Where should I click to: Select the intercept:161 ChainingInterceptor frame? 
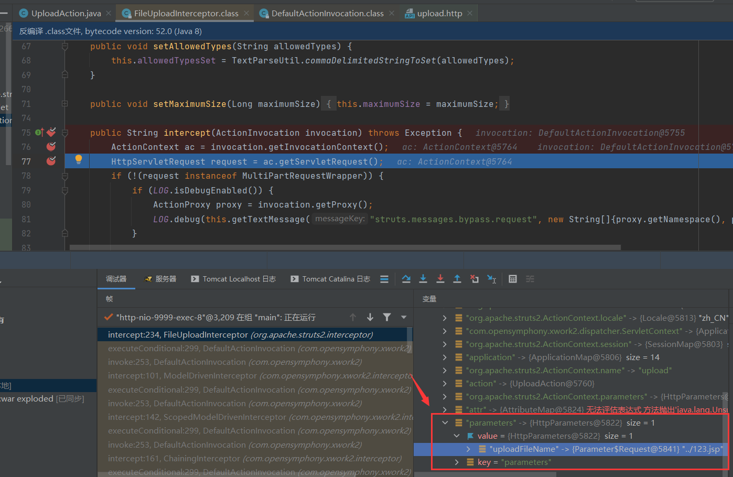pyautogui.click(x=255, y=458)
